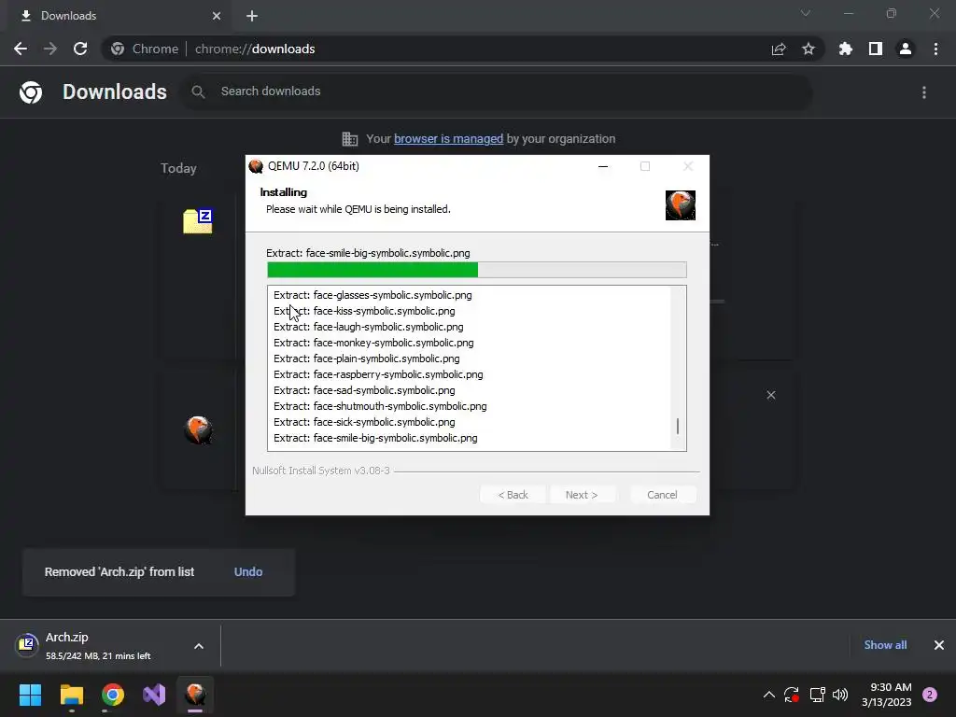Click the disabled Next button in installer
956x717 pixels.
pyautogui.click(x=582, y=495)
